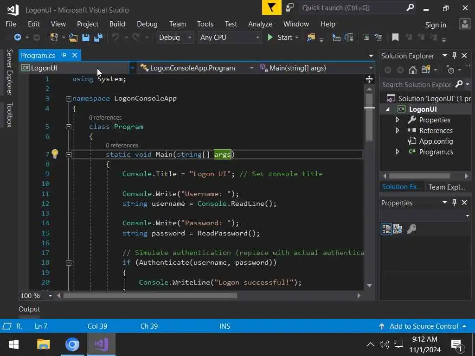Click Add to Source Control
This screenshot has height=356, width=475.
pyautogui.click(x=424, y=326)
